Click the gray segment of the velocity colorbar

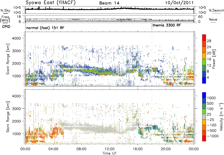point(204,117)
